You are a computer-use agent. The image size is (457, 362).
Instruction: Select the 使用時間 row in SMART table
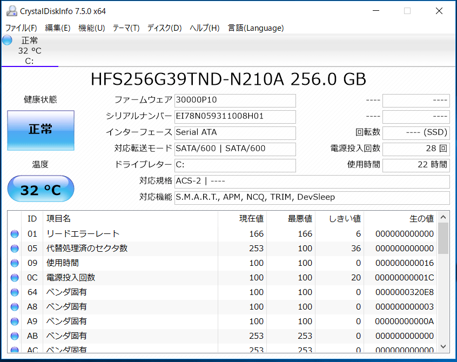(x=222, y=263)
